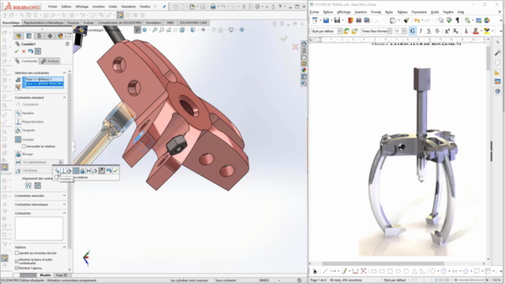Choose aligned mate alignment icon
Image resolution: width=505 pixels, height=284 pixels.
click(x=28, y=185)
